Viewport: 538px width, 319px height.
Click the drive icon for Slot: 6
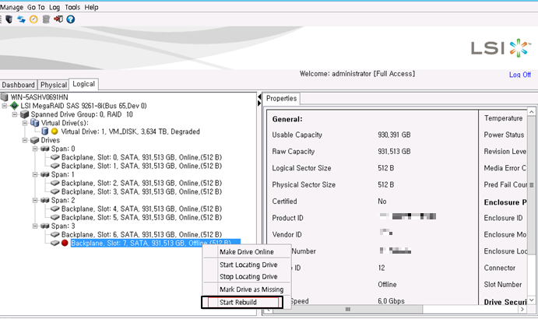click(55, 235)
